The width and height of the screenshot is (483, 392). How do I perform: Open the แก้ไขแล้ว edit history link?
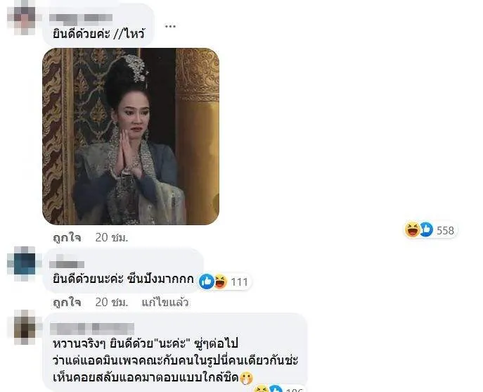coord(165,302)
